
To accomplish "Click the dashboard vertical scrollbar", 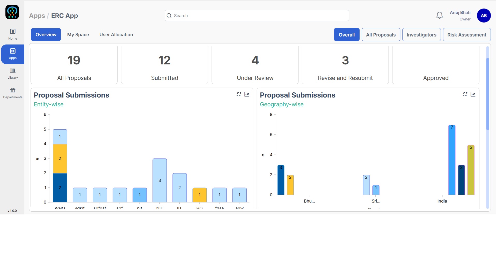I will [487, 94].
